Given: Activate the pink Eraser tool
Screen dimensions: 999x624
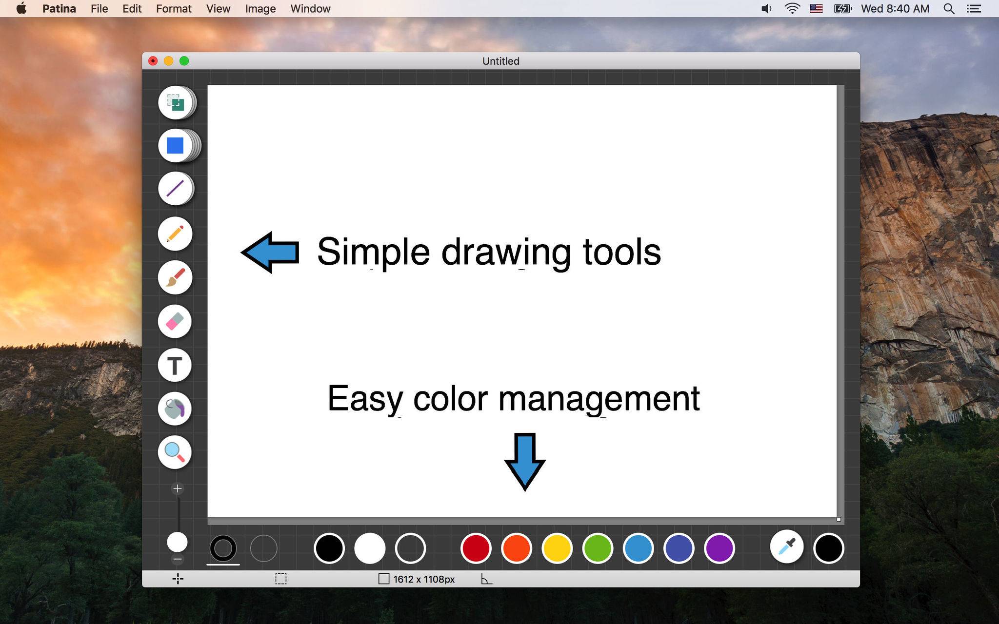Looking at the screenshot, I should (x=175, y=321).
